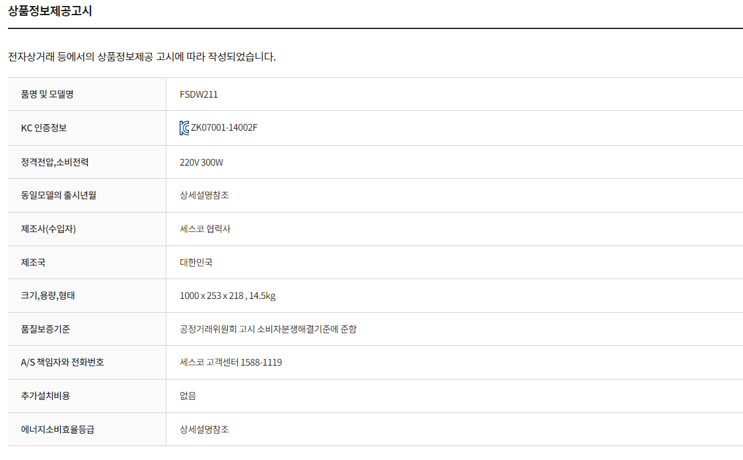The image size is (743, 460).
Task: Click the 정격전압,소비전력 label cell
Action: coord(55,162)
